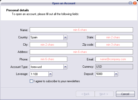The image size is (138, 100).
Task: Click the 'Zip code:' label
Action: point(88,45)
